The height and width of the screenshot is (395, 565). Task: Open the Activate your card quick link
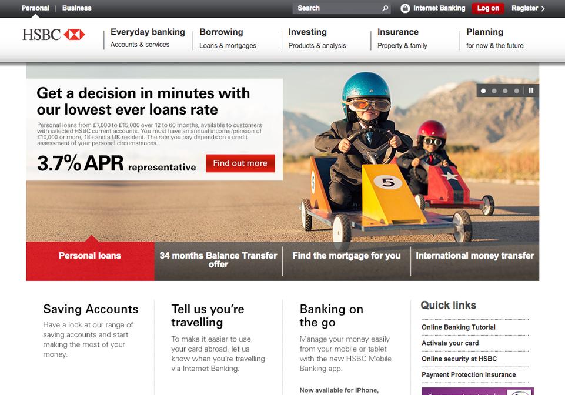click(x=450, y=343)
